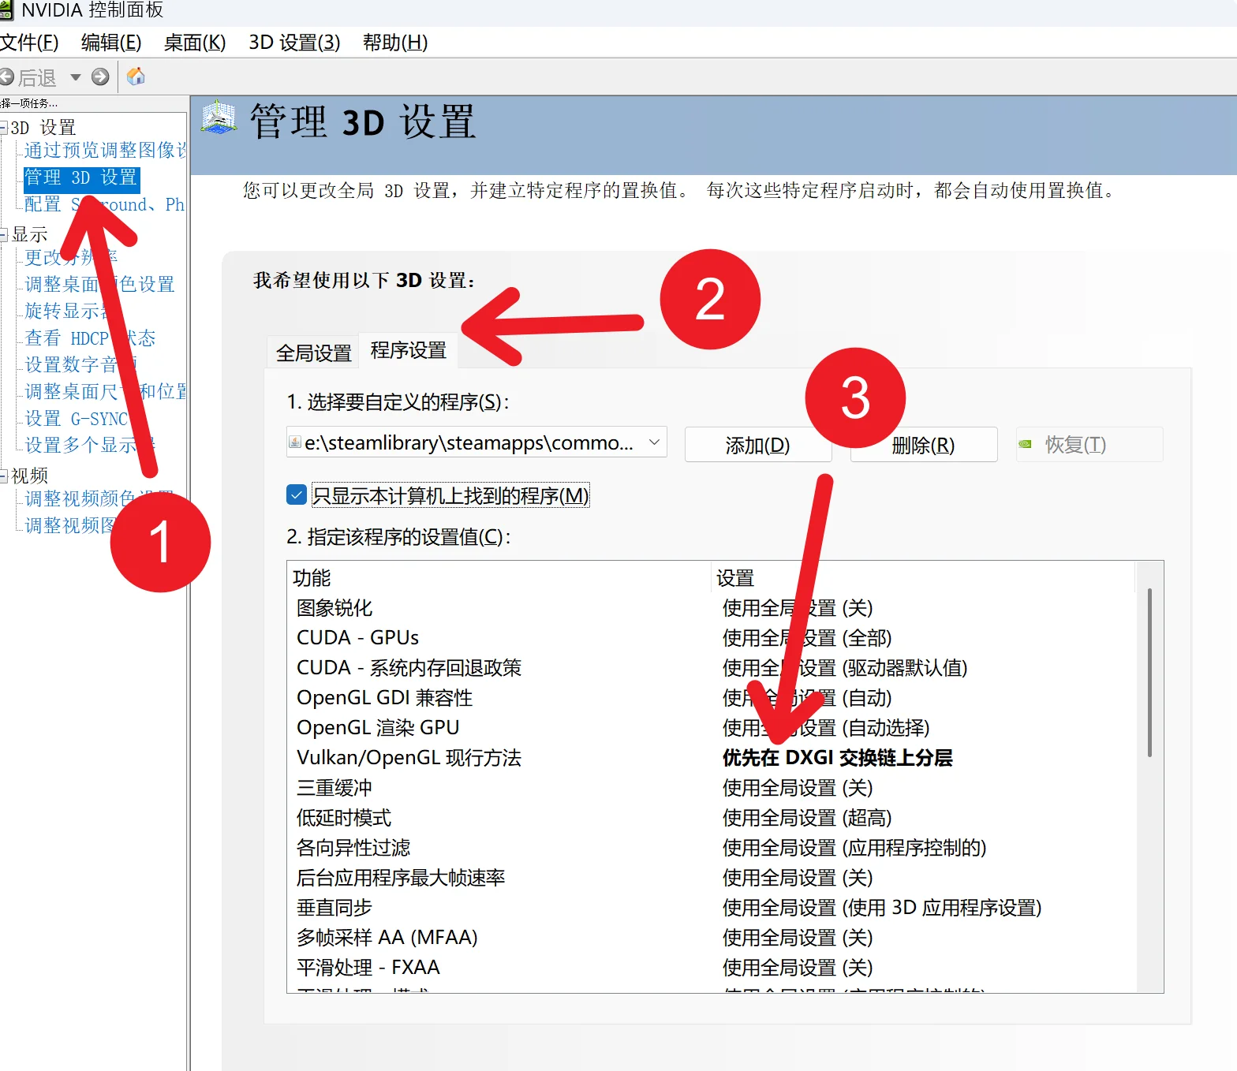Select 设置多个显示器 in the tree
Image resolution: width=1237 pixels, height=1071 pixels.
point(90,445)
